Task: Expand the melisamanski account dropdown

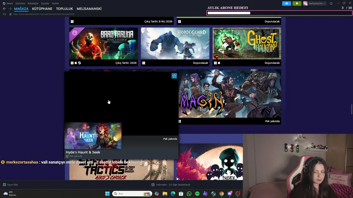Action: [317, 3]
